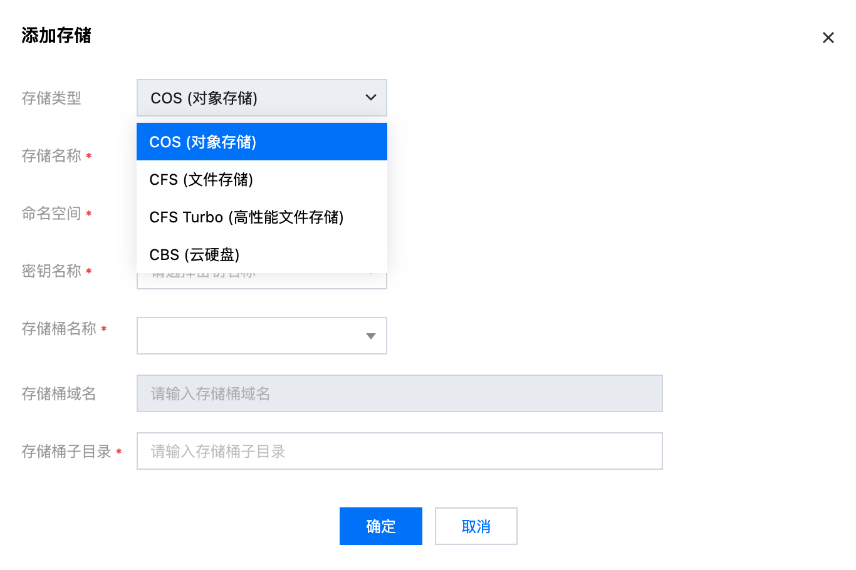Choose CFS (文件存储) from the list
This screenshot has height=570, width=856.
[x=261, y=180]
